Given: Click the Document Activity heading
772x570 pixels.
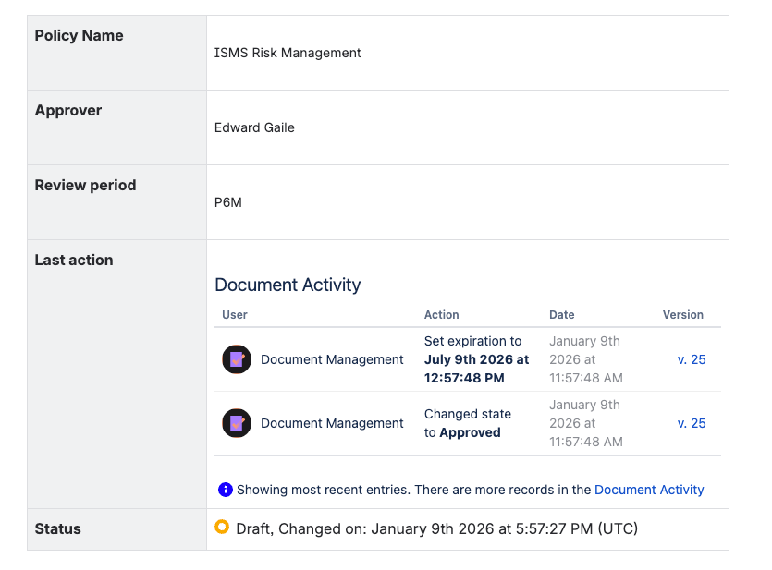Looking at the screenshot, I should point(288,285).
